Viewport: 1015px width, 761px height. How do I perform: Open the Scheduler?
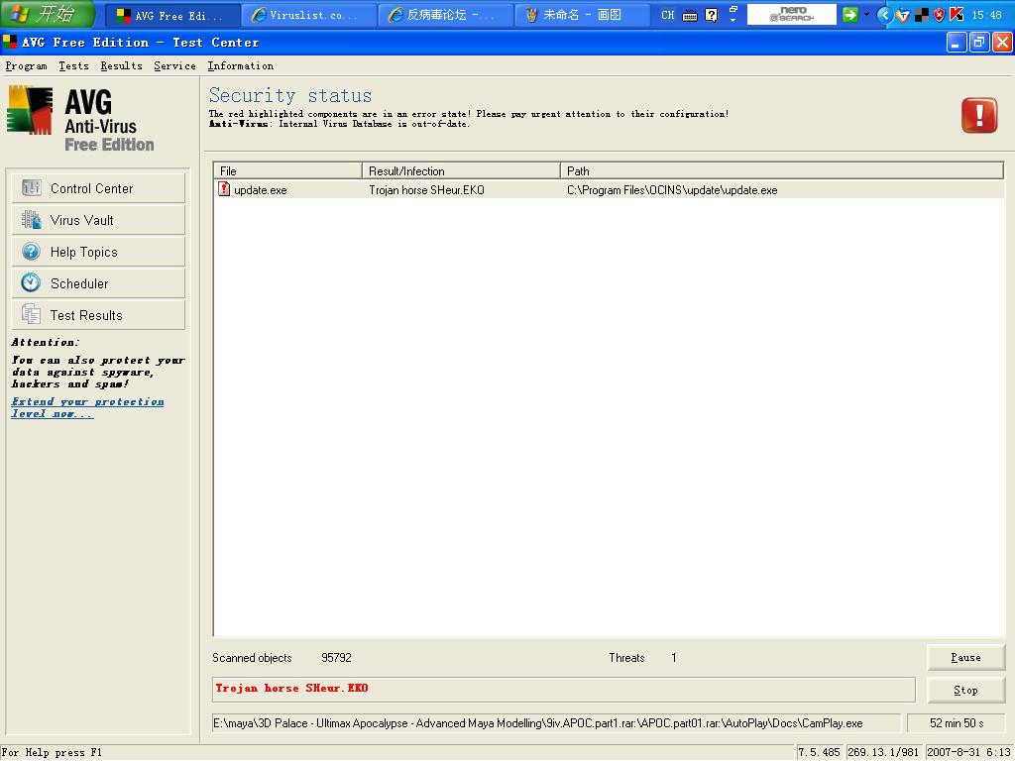(x=98, y=283)
